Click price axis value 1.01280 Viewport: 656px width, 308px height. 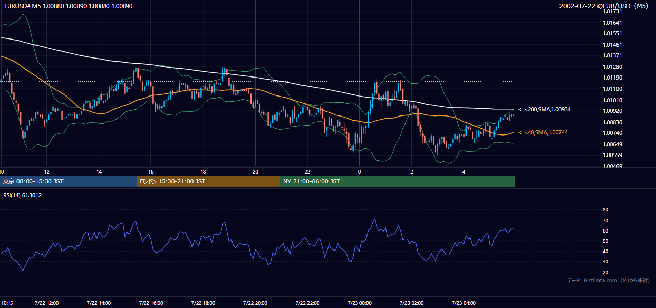coord(613,67)
